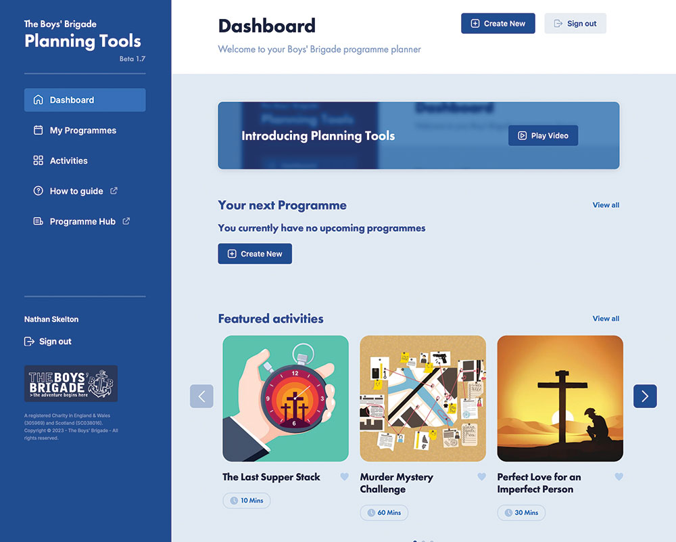This screenshot has height=542, width=676.
Task: Click the Programme Hub newspaper icon
Action: (39, 221)
